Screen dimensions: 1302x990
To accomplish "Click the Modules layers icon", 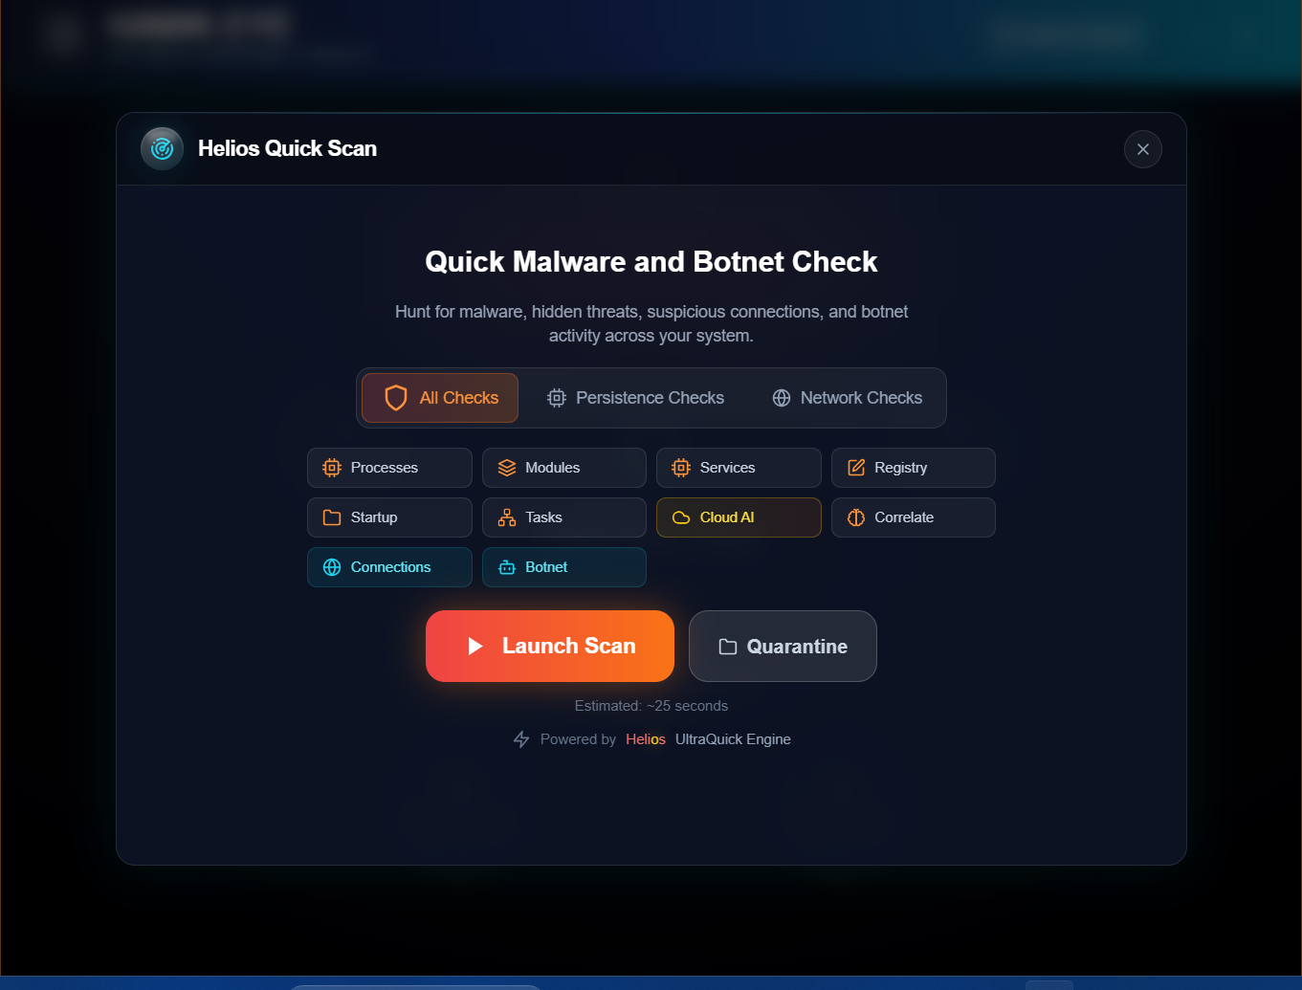I will tap(507, 468).
